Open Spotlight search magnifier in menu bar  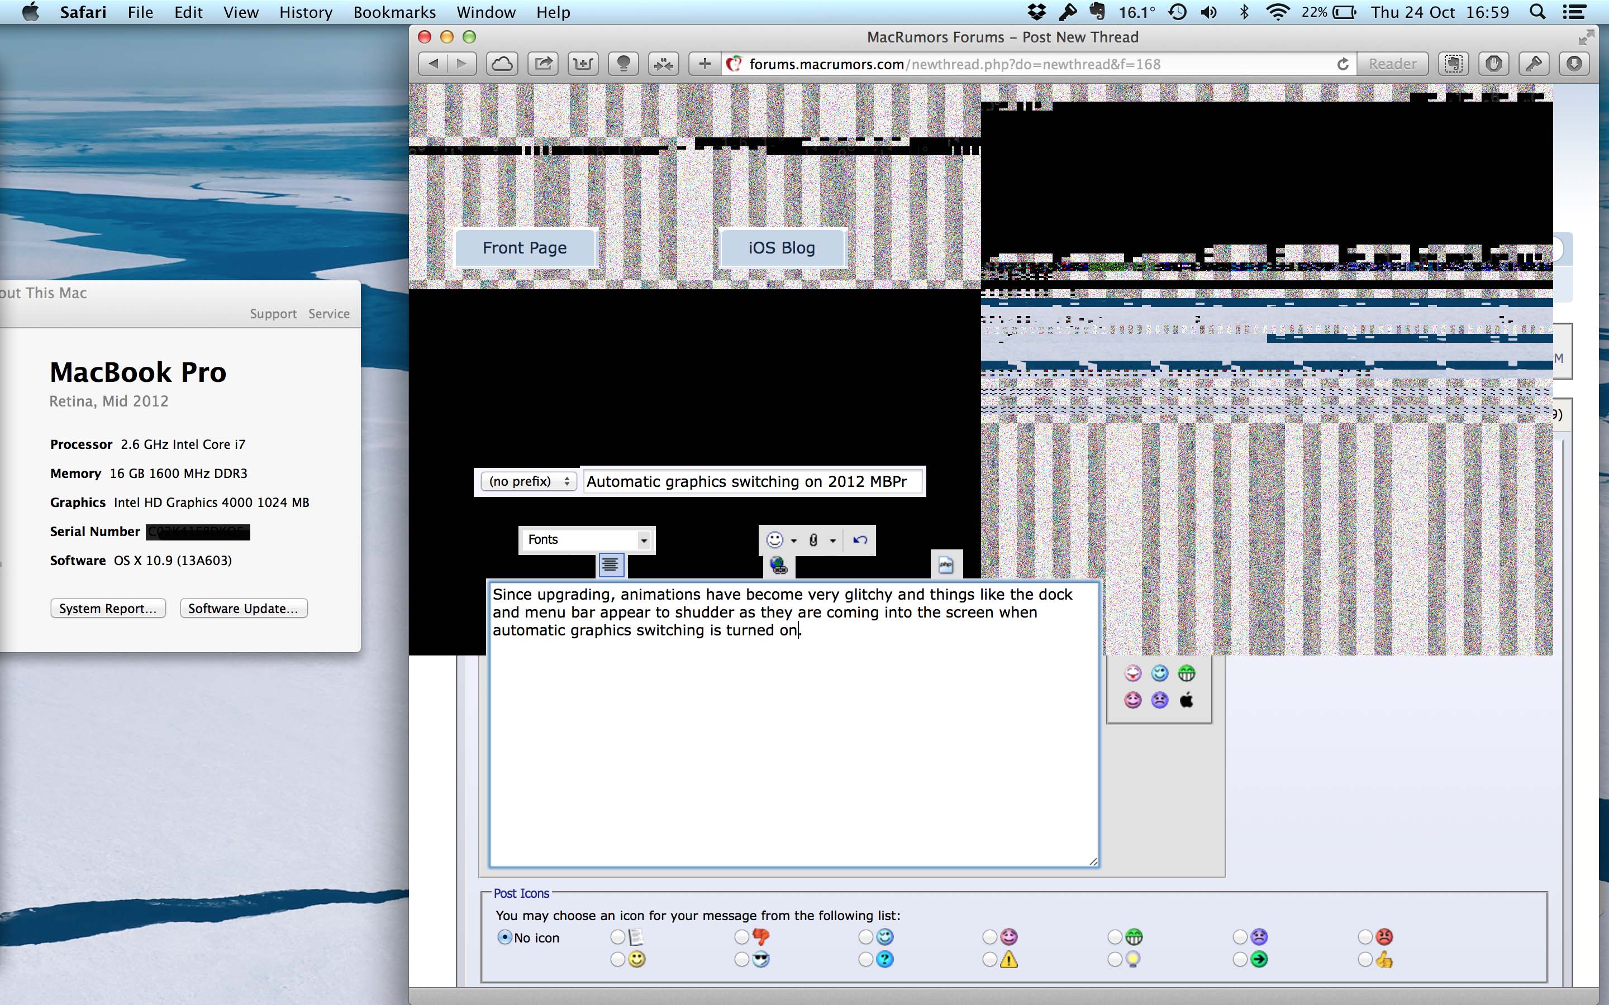tap(1537, 12)
